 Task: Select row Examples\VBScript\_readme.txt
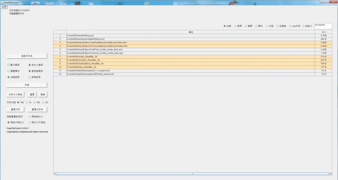[x=193, y=74]
